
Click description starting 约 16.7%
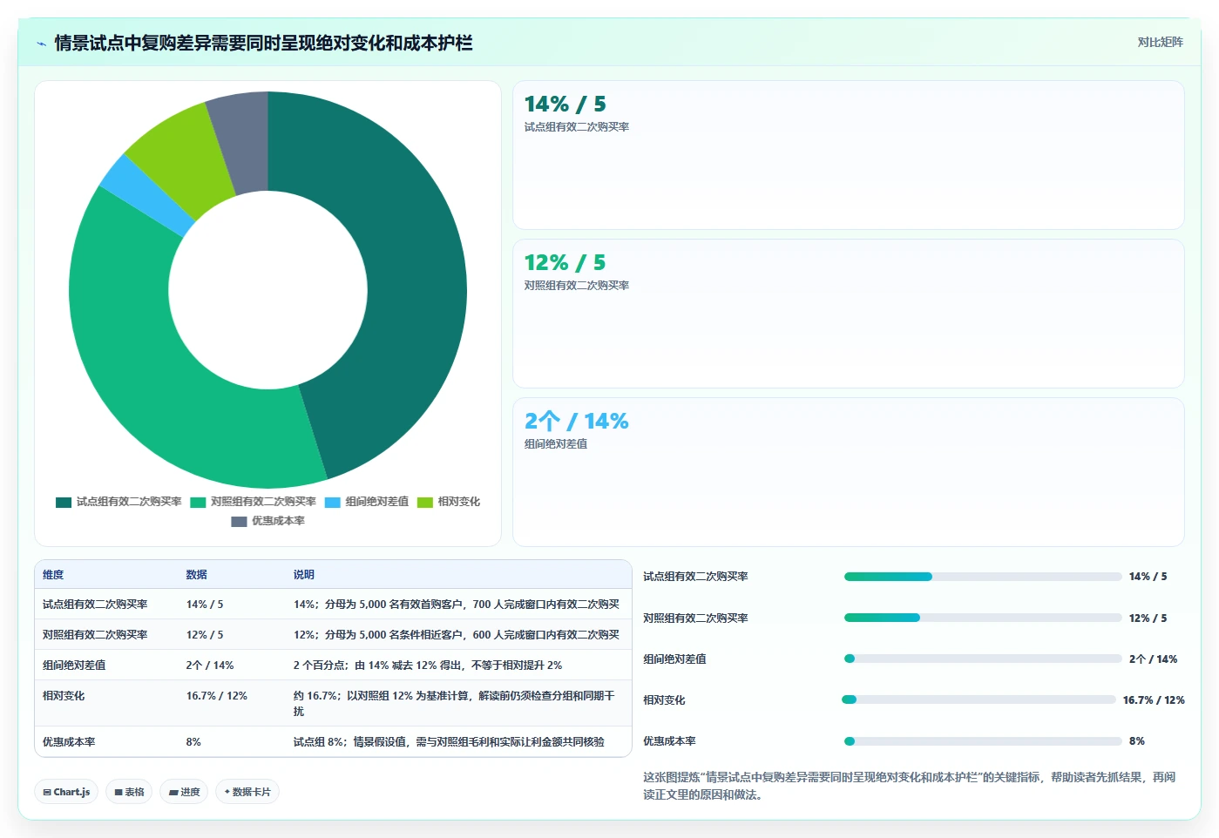pos(454,704)
